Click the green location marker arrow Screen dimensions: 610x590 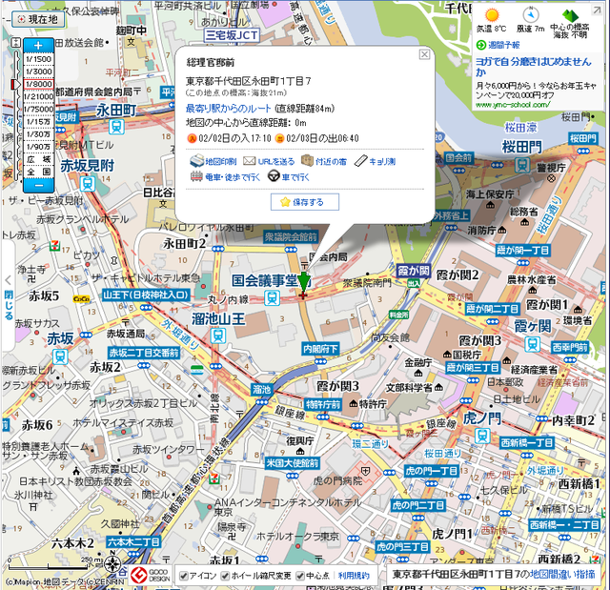click(x=303, y=282)
